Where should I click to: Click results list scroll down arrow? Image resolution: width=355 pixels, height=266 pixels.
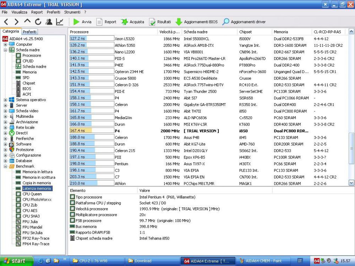click(351, 183)
